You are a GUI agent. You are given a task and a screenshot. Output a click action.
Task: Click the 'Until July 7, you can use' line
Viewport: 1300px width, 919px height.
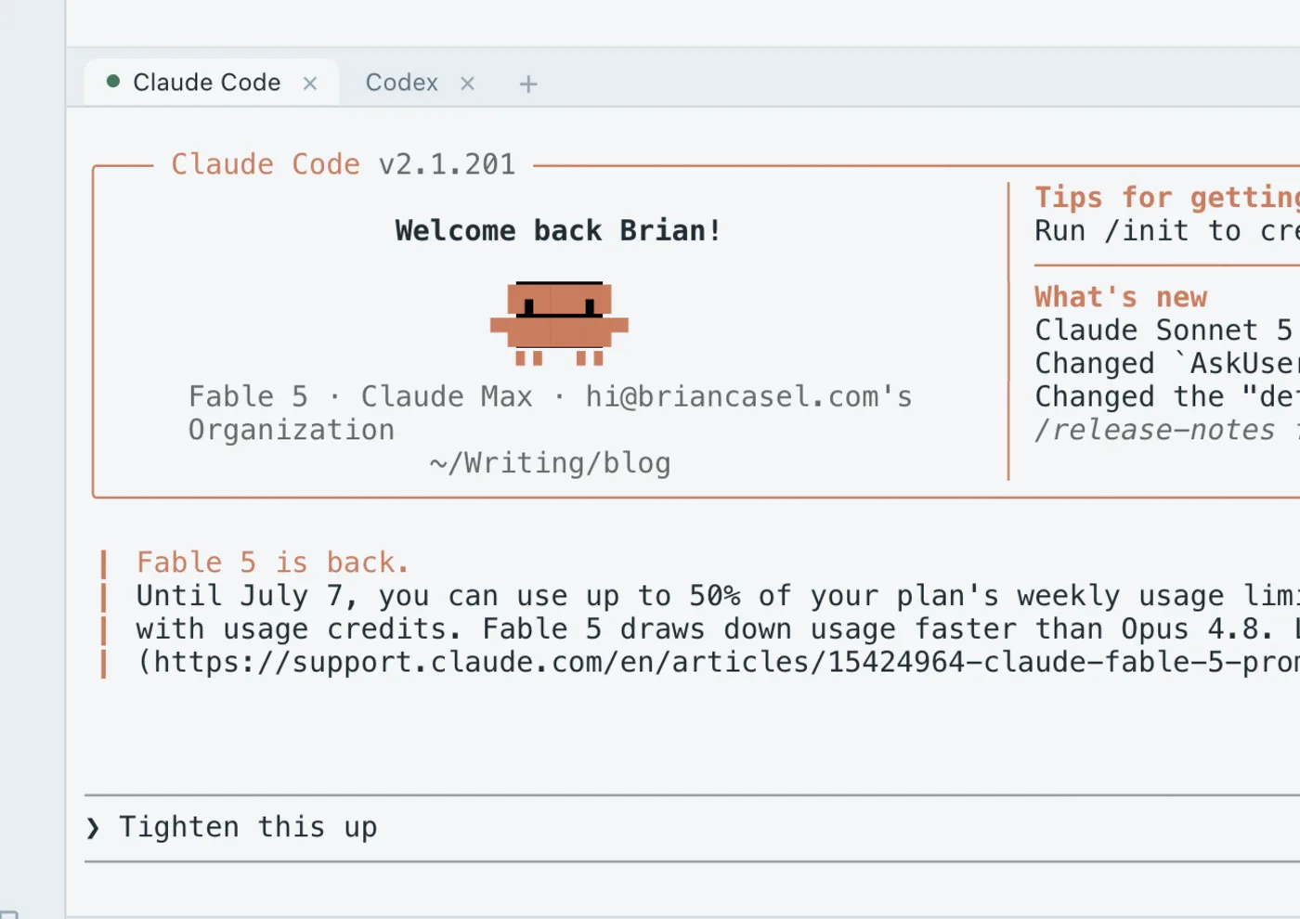click(718, 596)
